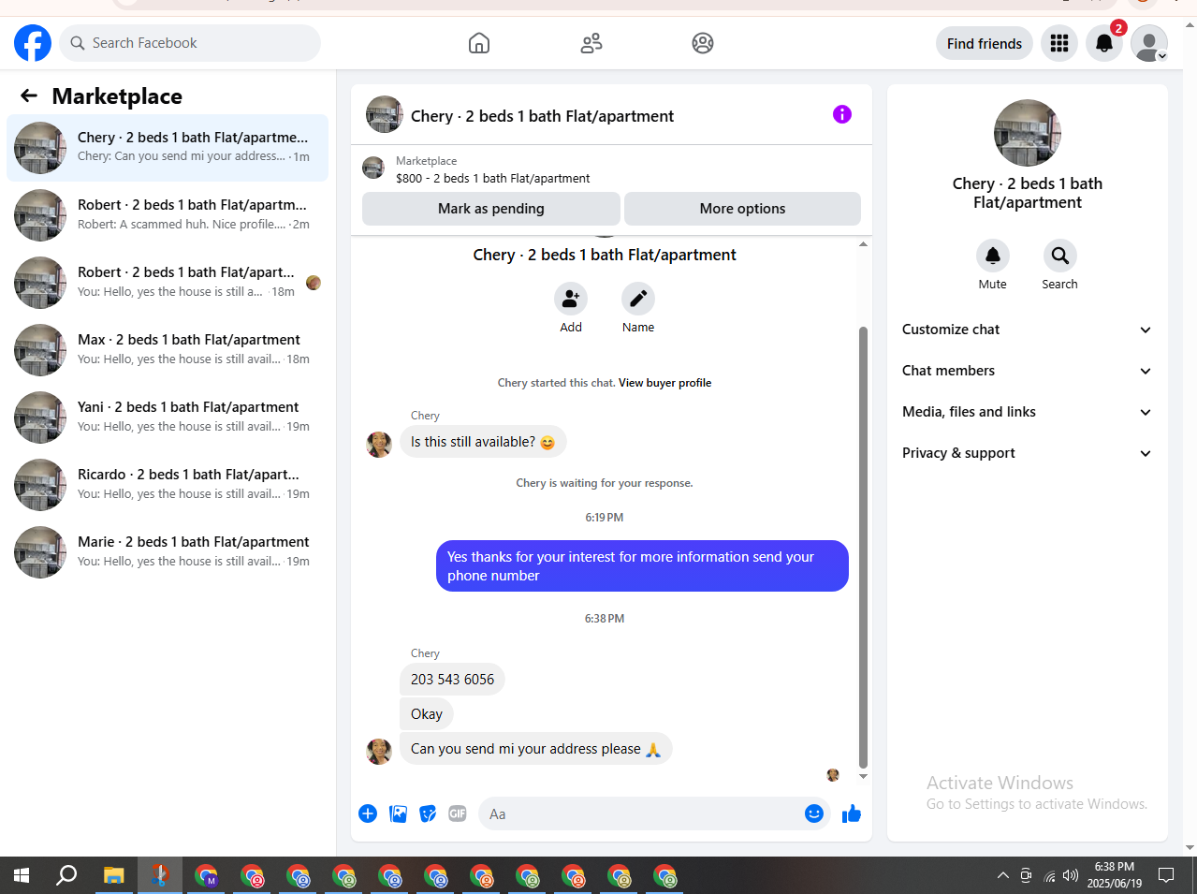This screenshot has height=894, width=1197.
Task: Open the apps grid menu
Action: pos(1059,43)
